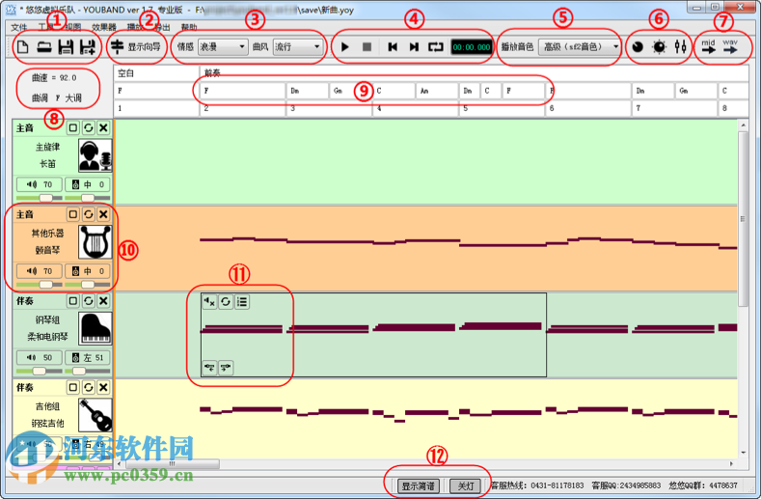Screen dimensions: 761x499
Task: Regenerate the 吉他组 guitar track
Action: tap(89, 387)
